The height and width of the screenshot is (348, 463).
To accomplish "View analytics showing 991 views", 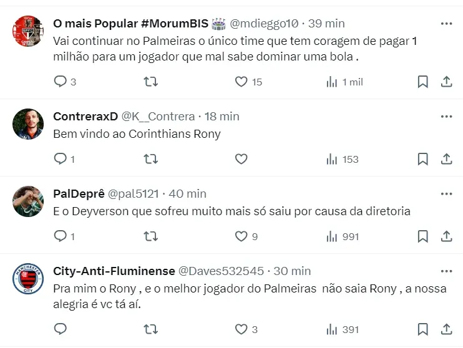I will 343,236.
